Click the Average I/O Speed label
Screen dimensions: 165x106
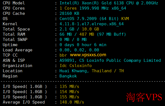click(x=24, y=102)
